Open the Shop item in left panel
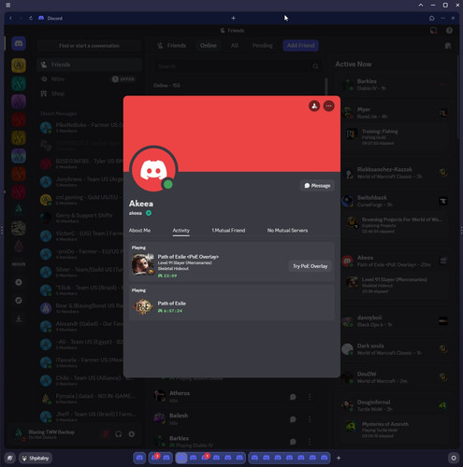This screenshot has width=463, height=467. tap(89, 93)
